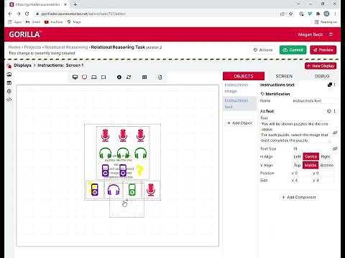Click the browser back arrow
The width and height of the screenshot is (345, 258).
point(10,14)
